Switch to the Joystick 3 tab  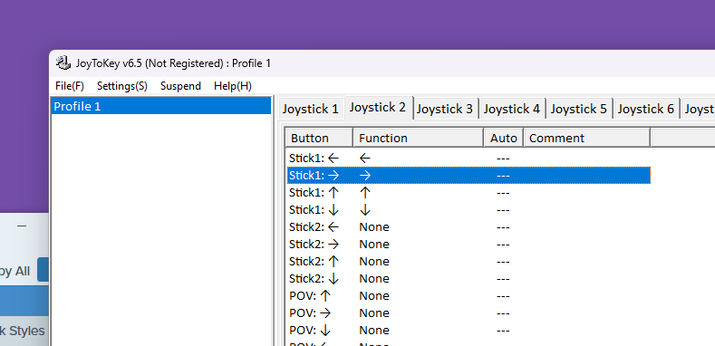[445, 109]
